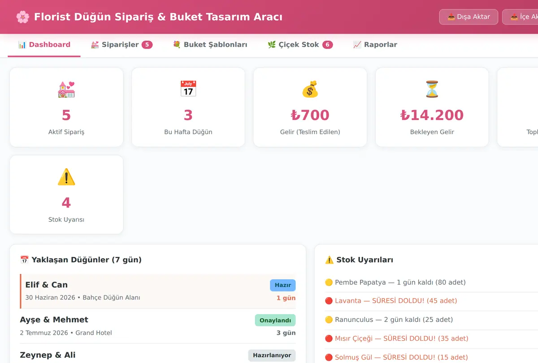Click the warning triangle icon on Stok Uyarısı
Viewport: 538px width, 363px height.
66,177
